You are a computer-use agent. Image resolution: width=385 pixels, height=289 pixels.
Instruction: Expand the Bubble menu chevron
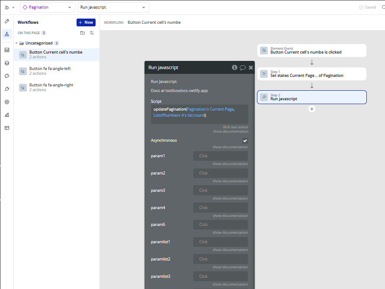(13, 7)
